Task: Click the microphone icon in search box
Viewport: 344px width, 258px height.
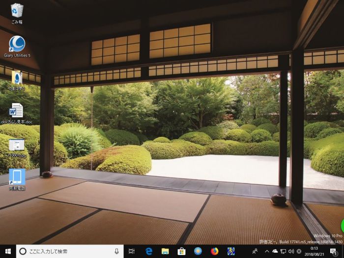Action: (x=116, y=251)
